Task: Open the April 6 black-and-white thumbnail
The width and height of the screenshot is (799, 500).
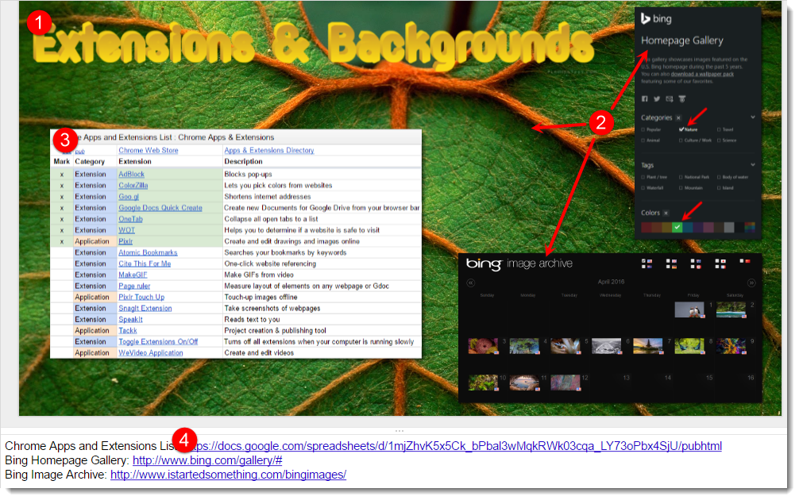Action: click(606, 346)
